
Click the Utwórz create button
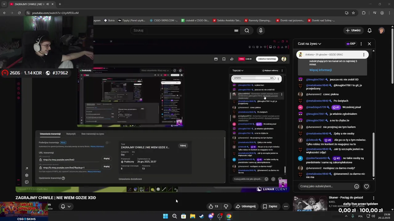353,30
